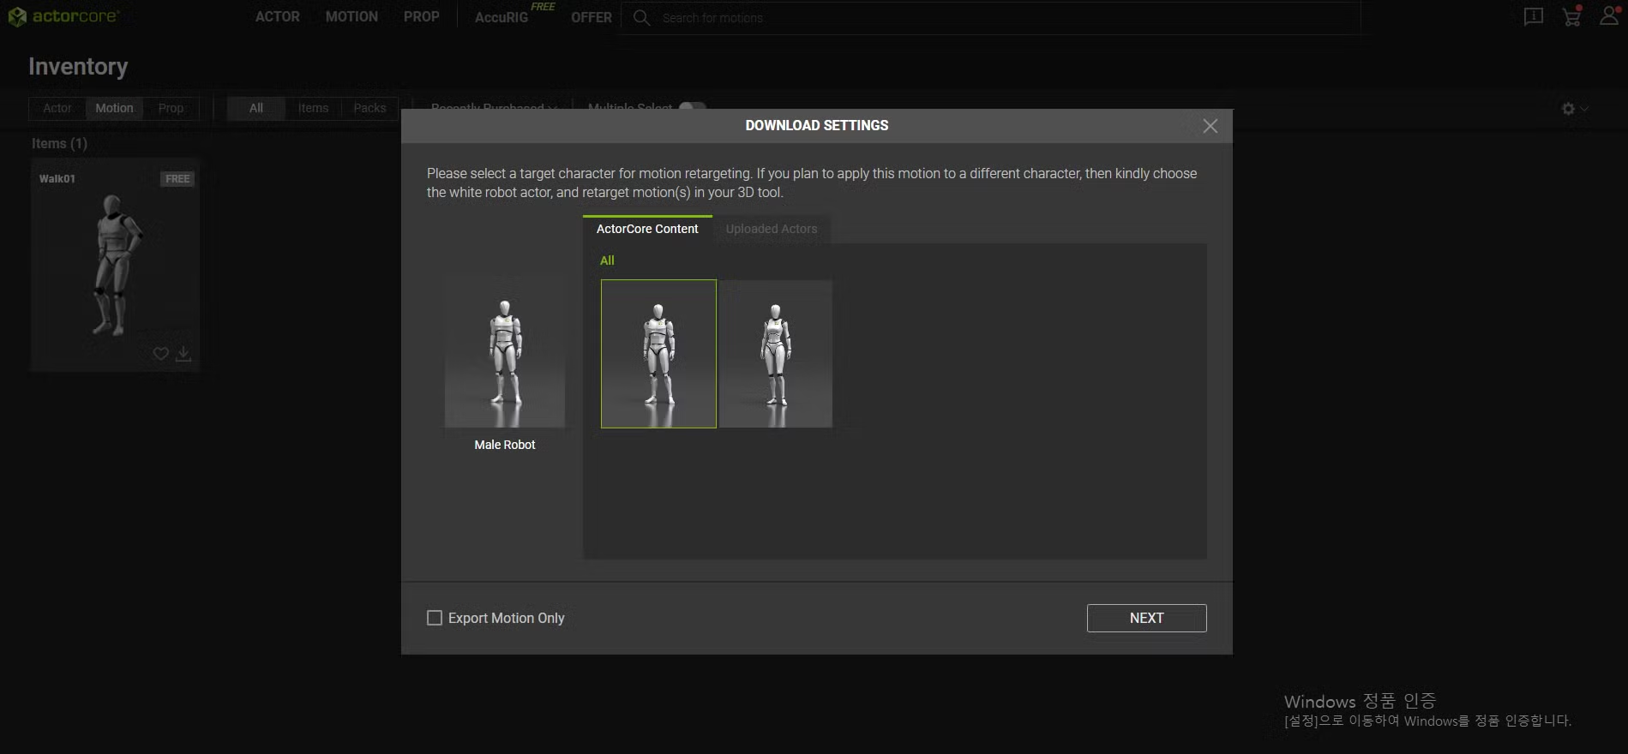
Task: Click the Male Robot preview image
Action: [x=505, y=350]
